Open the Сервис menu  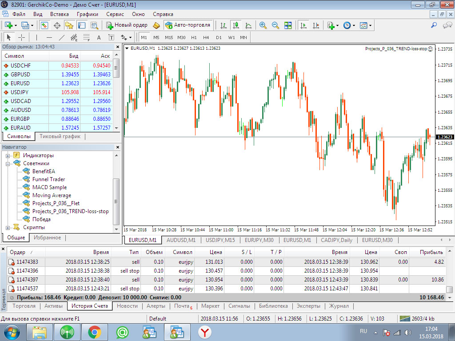[115, 14]
